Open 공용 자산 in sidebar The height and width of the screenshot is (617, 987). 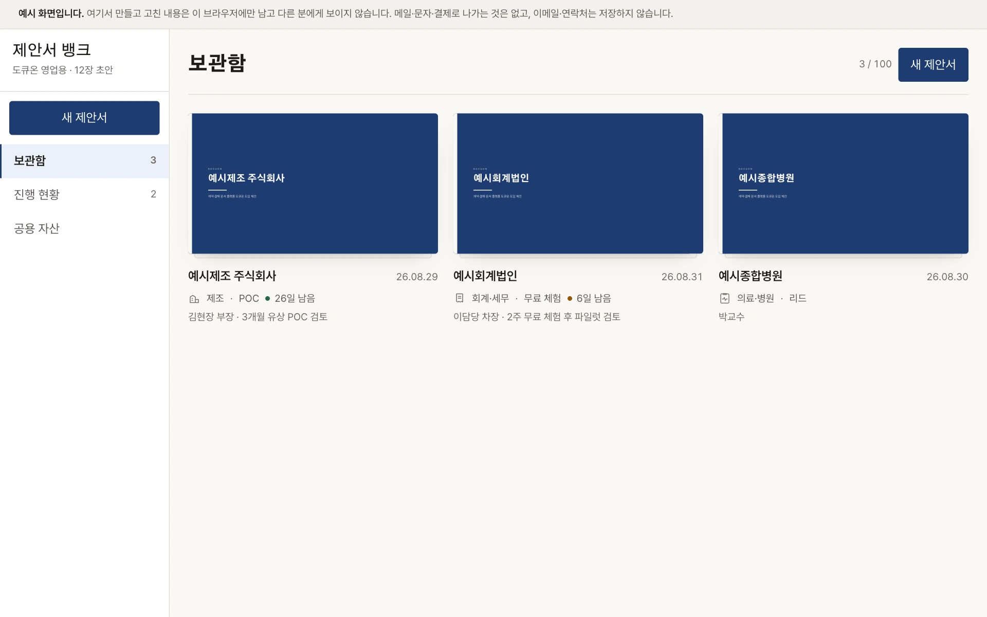point(84,228)
